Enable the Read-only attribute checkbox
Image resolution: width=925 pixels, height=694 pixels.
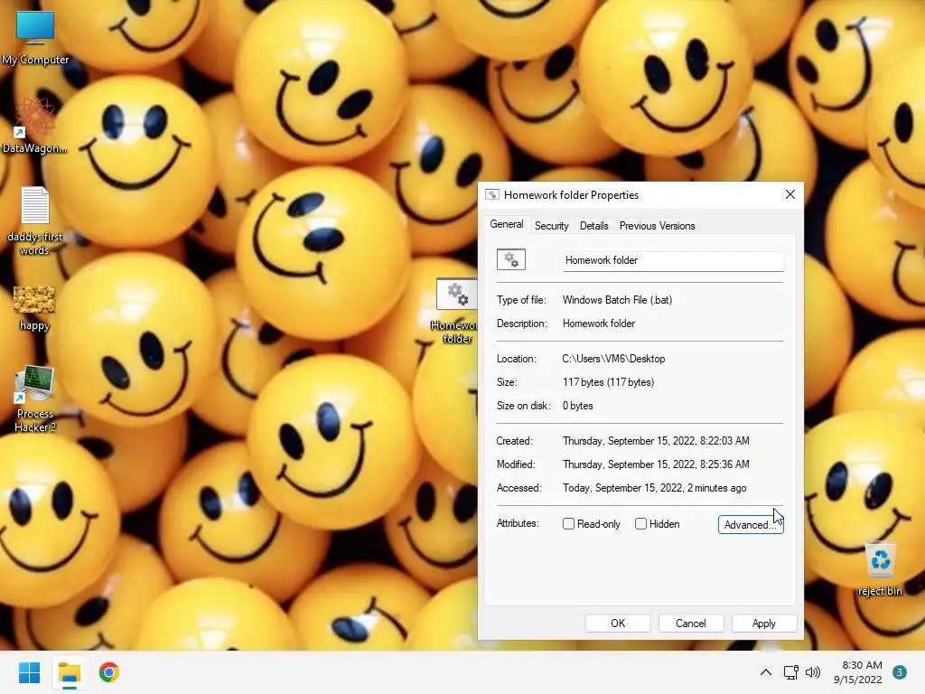[x=569, y=524]
